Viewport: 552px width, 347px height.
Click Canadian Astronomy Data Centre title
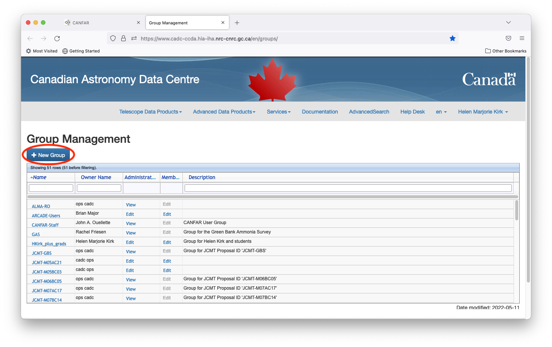pos(115,79)
